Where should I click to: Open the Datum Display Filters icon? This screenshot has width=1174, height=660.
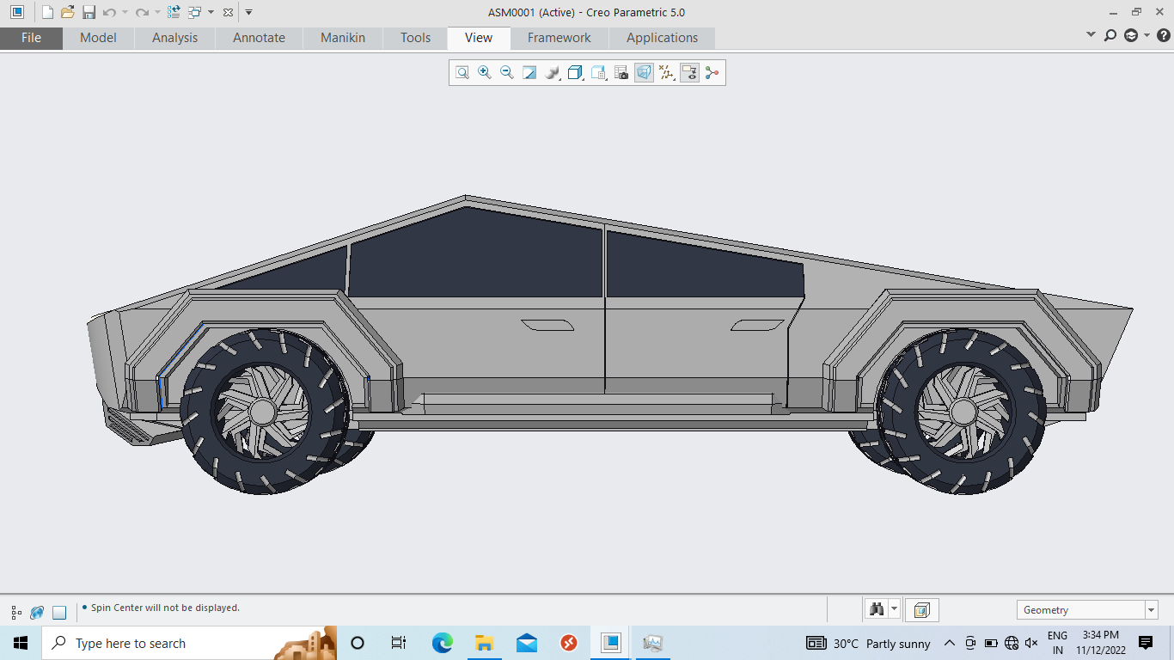coord(667,73)
